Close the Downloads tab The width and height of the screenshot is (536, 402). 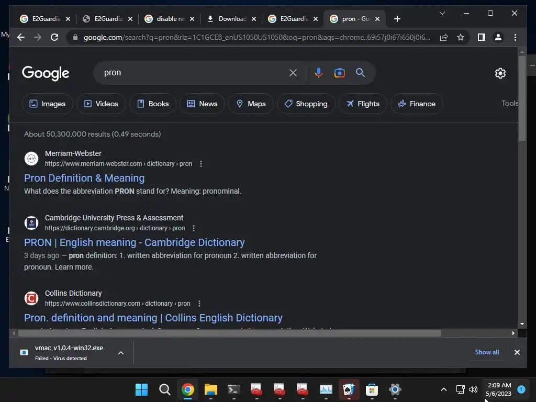coord(254,19)
